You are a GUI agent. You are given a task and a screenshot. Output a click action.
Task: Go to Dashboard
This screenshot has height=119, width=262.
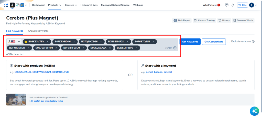click(x=38, y=5)
